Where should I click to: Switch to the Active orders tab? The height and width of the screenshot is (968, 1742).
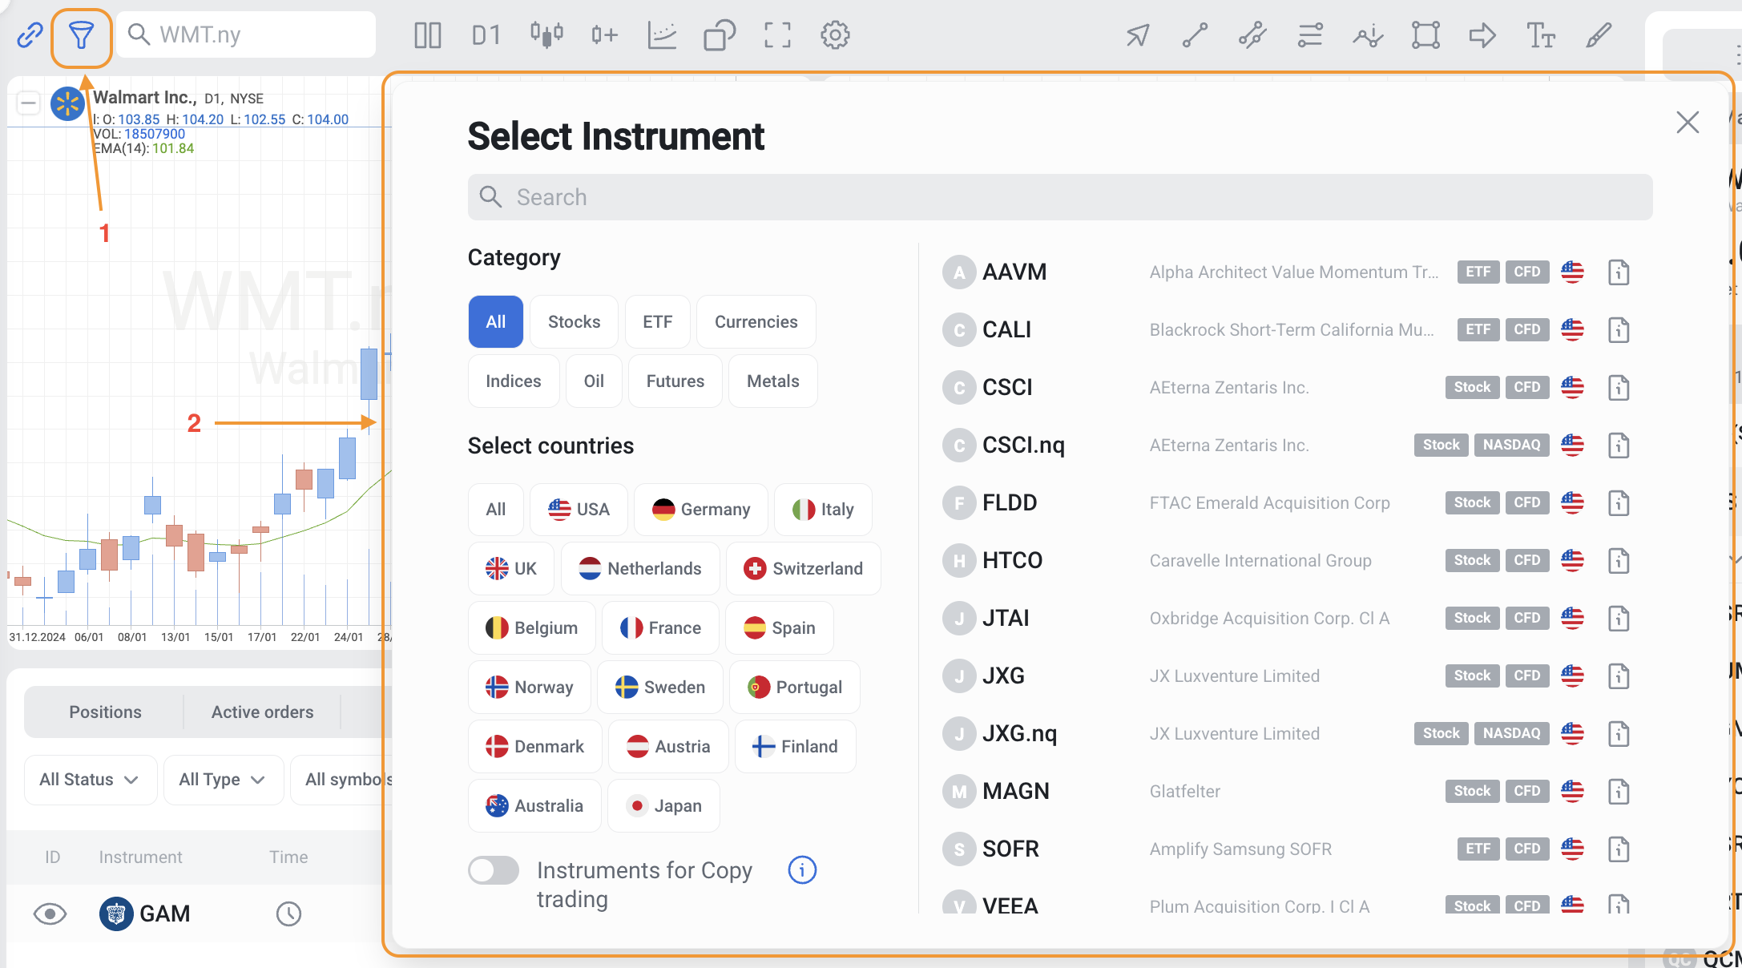[262, 712]
